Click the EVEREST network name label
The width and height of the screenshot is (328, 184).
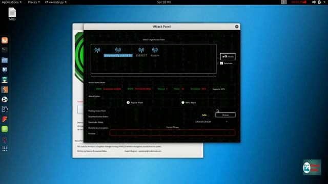(141, 56)
